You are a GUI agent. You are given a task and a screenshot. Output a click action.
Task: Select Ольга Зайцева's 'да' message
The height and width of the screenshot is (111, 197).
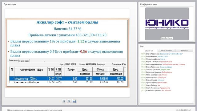click(x=159, y=85)
